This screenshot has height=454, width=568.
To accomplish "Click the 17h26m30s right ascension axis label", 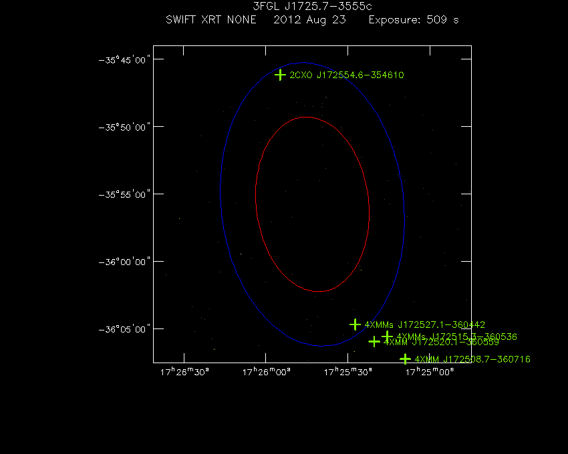I will [x=184, y=372].
